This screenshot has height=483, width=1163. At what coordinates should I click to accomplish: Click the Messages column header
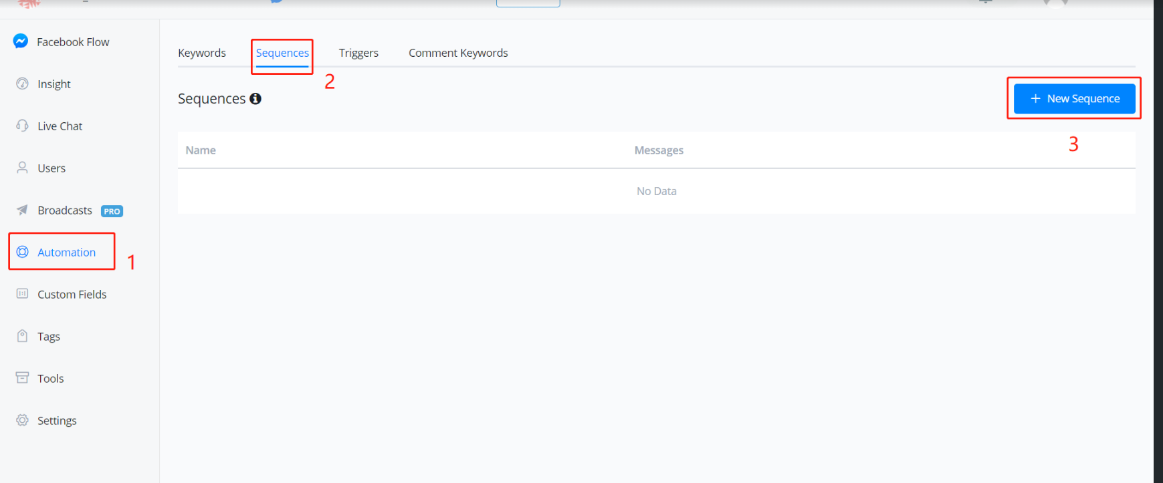pyautogui.click(x=659, y=150)
